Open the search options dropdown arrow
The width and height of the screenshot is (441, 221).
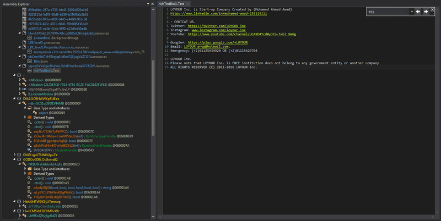point(412,12)
